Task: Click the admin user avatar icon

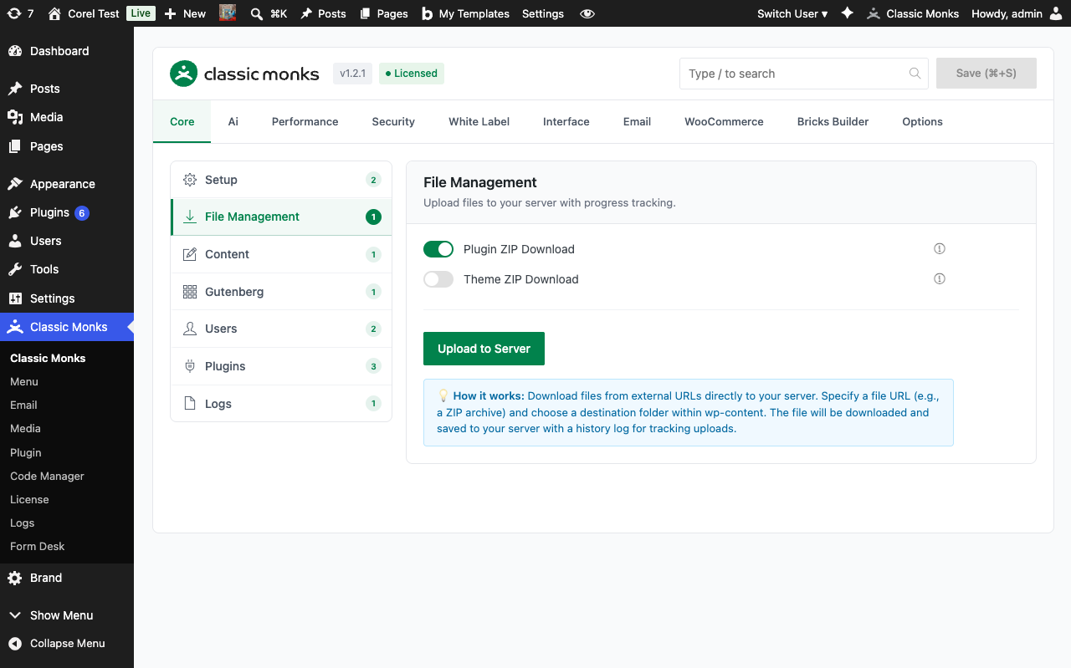Action: tap(1056, 13)
